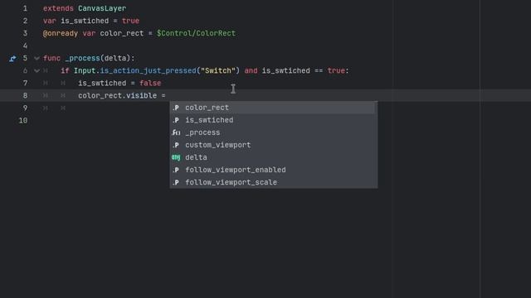Image resolution: width=531 pixels, height=298 pixels.
Task: Click the "Switch" string literal
Action: pos(217,70)
